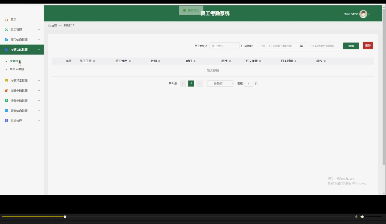This screenshot has height=224, width=386.
Task: Open 薪资信息管理 menu label
Action: pos(19,111)
